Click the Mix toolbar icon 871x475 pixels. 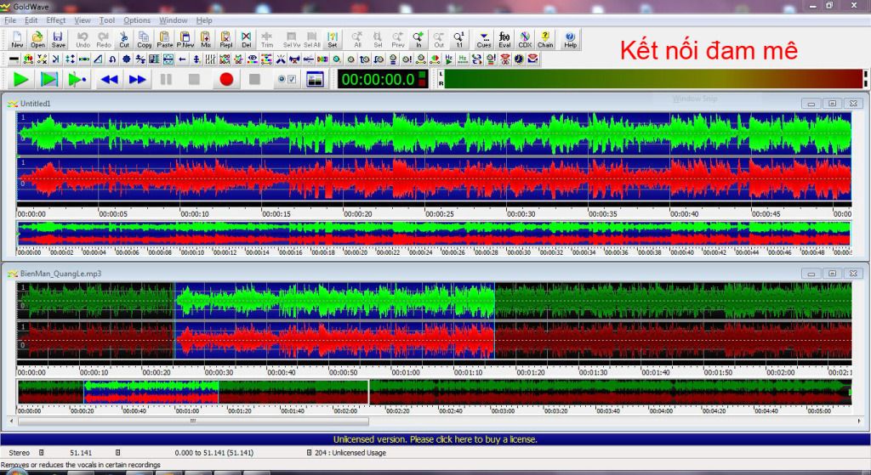206,39
